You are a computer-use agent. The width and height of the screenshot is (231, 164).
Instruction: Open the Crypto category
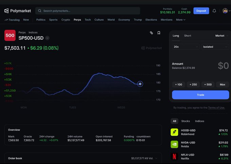click(66, 20)
